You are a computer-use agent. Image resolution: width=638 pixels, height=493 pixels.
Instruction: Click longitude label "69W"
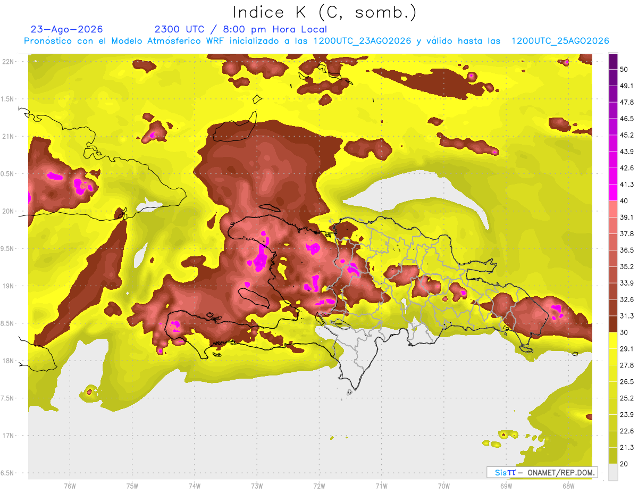[506, 486]
